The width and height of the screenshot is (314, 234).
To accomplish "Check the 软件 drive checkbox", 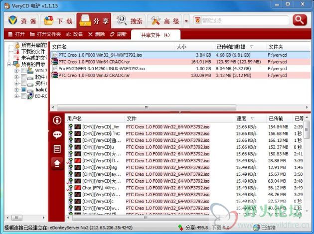I will click(23, 77).
